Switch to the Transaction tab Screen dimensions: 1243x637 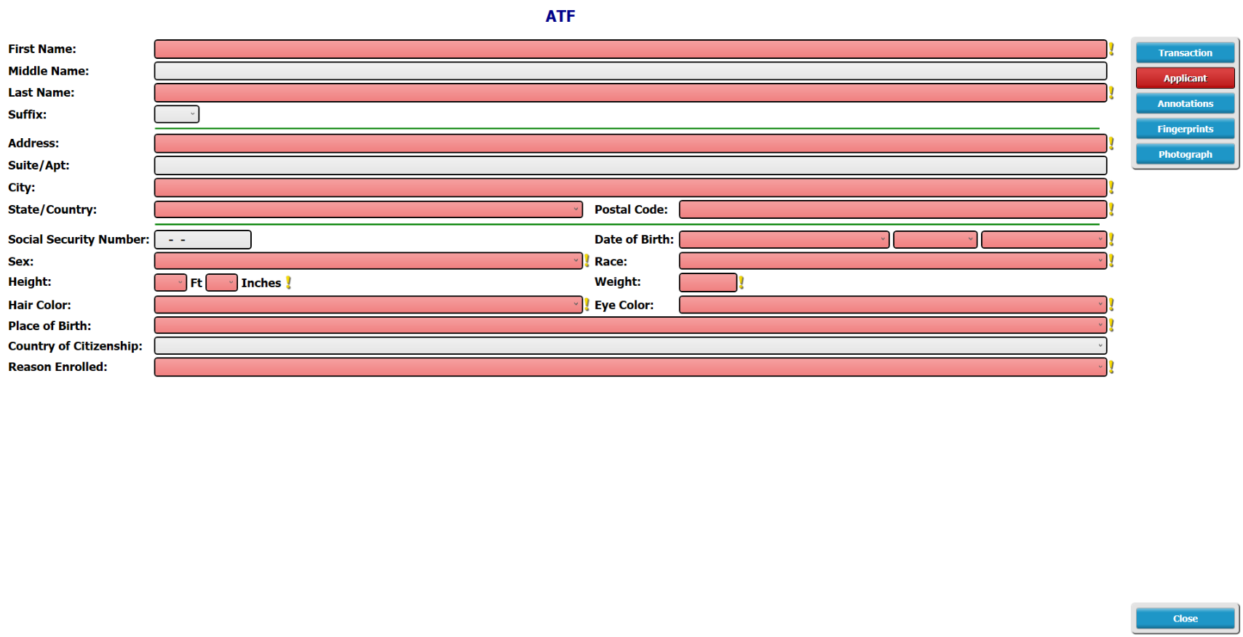(1185, 53)
